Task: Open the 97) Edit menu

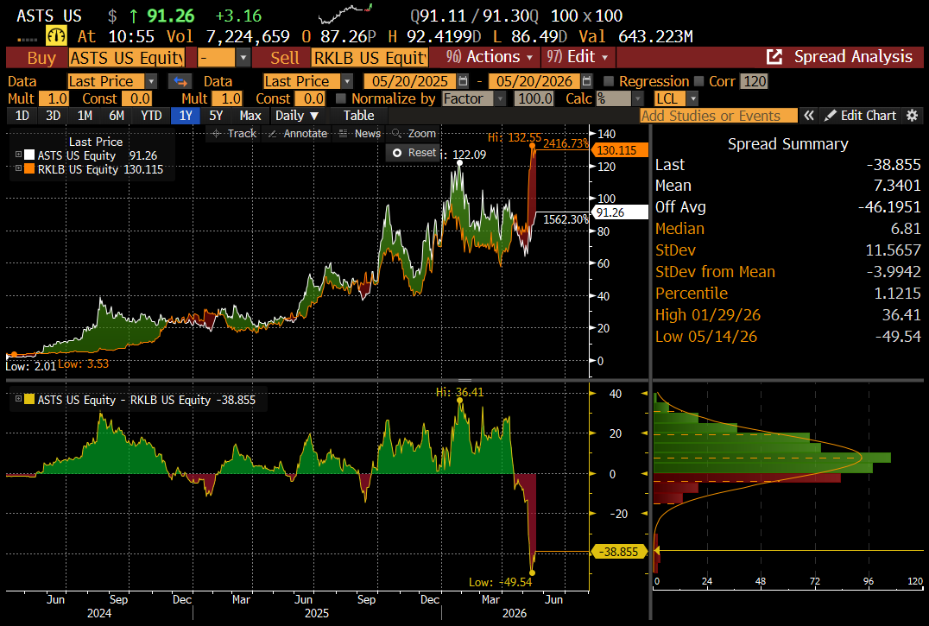Action: (578, 57)
